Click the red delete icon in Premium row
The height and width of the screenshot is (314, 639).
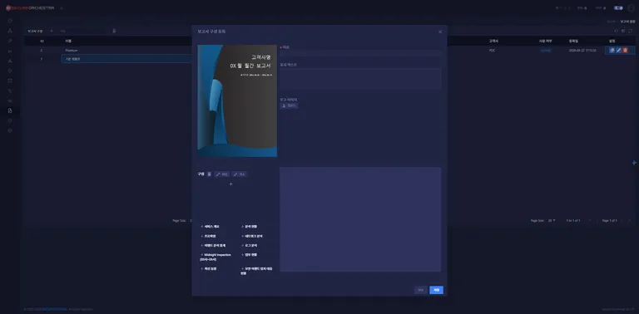[625, 51]
